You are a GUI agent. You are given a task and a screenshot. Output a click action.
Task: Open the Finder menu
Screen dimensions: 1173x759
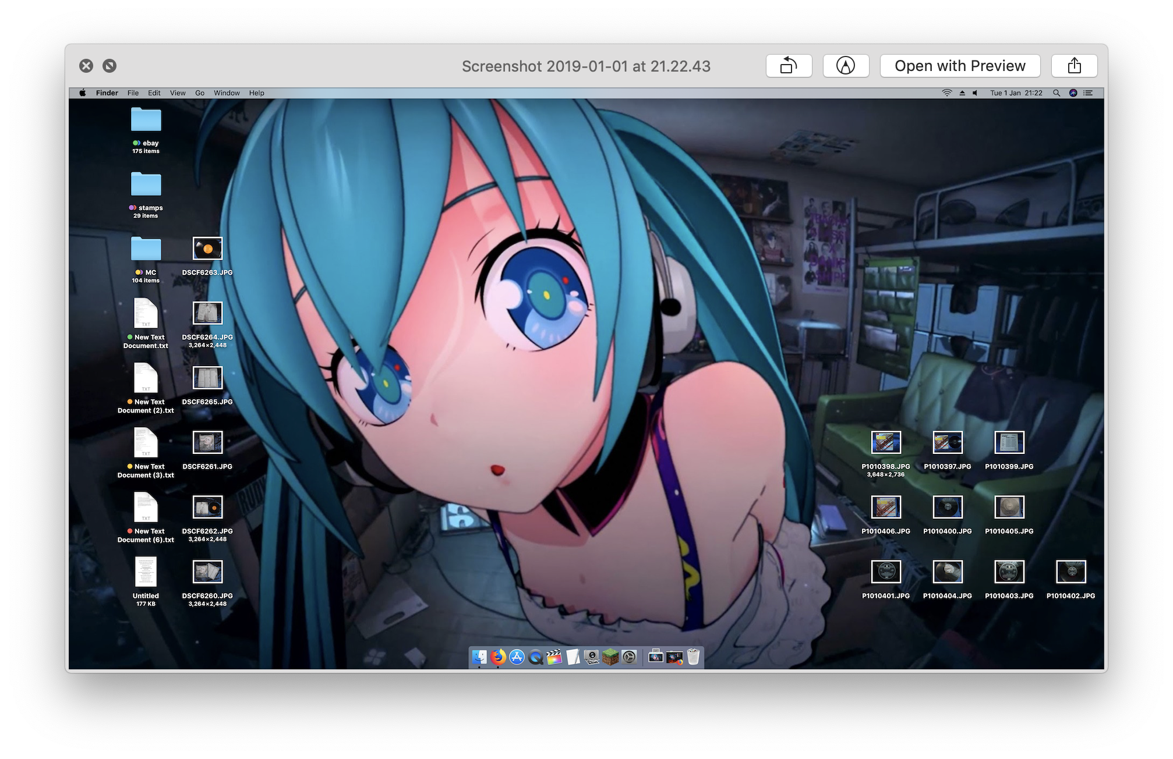[107, 93]
